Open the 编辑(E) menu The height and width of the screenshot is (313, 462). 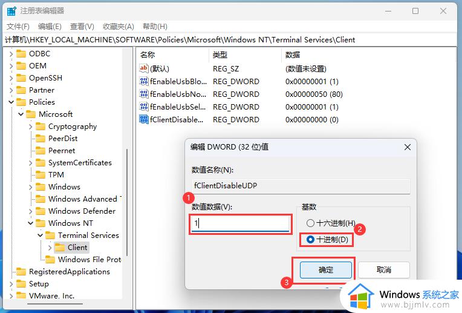(50, 27)
